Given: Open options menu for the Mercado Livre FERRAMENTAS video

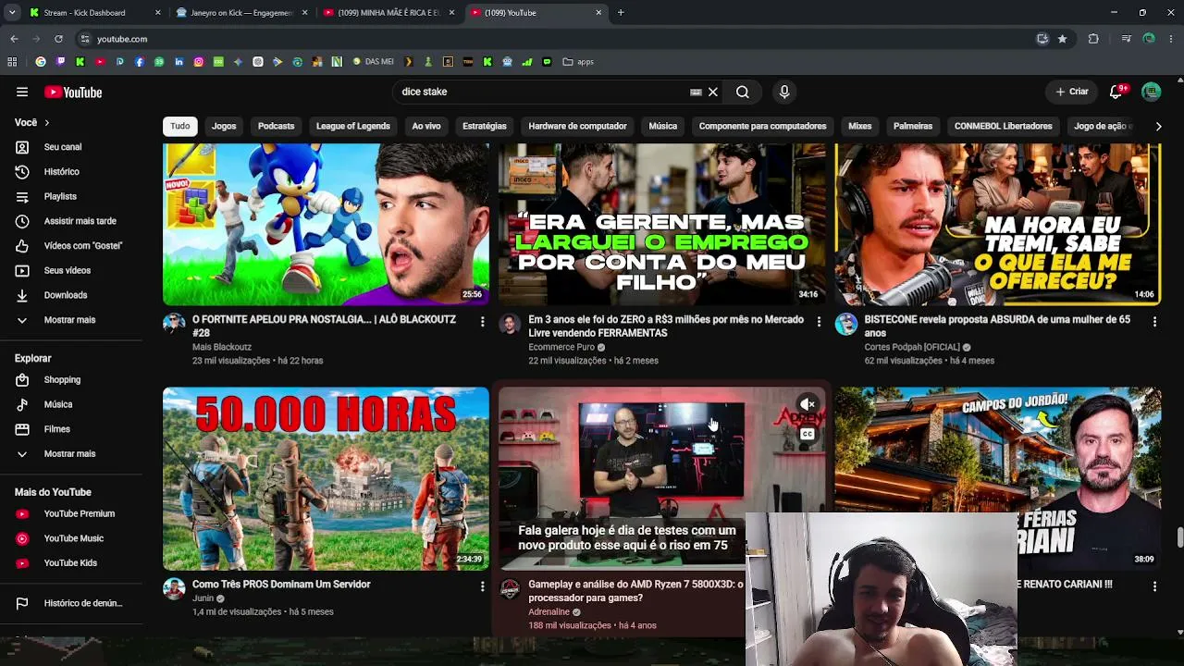Looking at the screenshot, I should pos(819,322).
